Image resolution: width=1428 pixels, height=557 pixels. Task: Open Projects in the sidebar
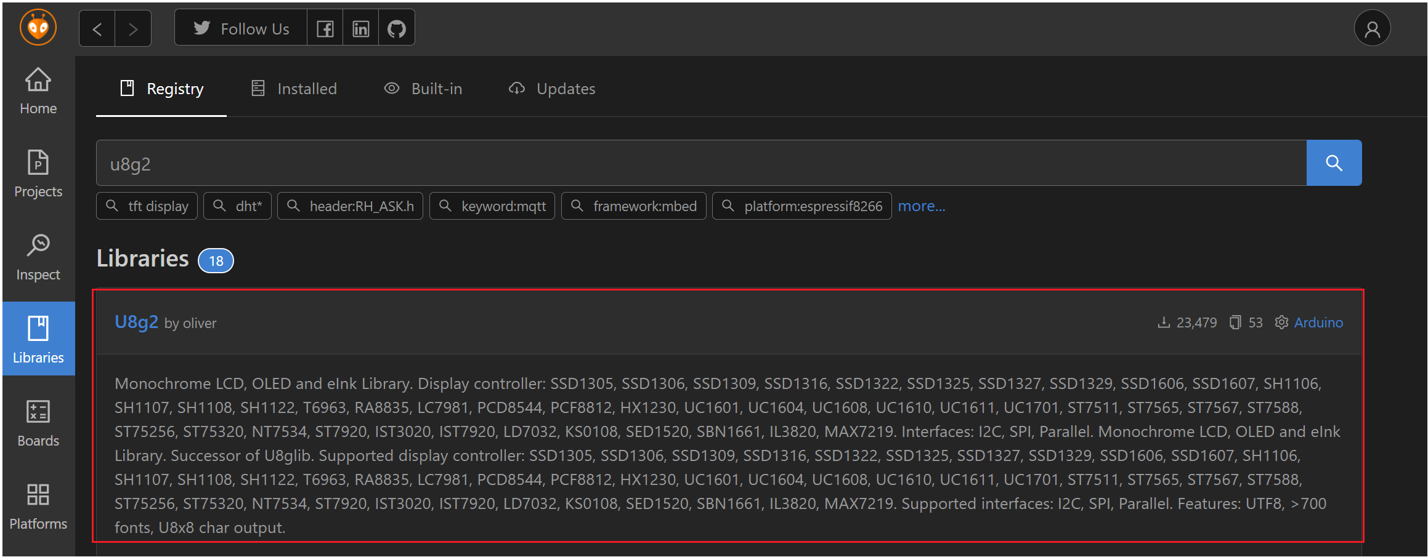tap(38, 175)
